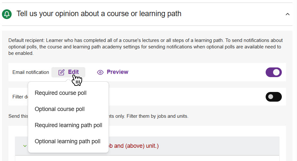This screenshot has height=161, width=297.
Task: Enable the Filter toggle switch
Action: coord(273,96)
